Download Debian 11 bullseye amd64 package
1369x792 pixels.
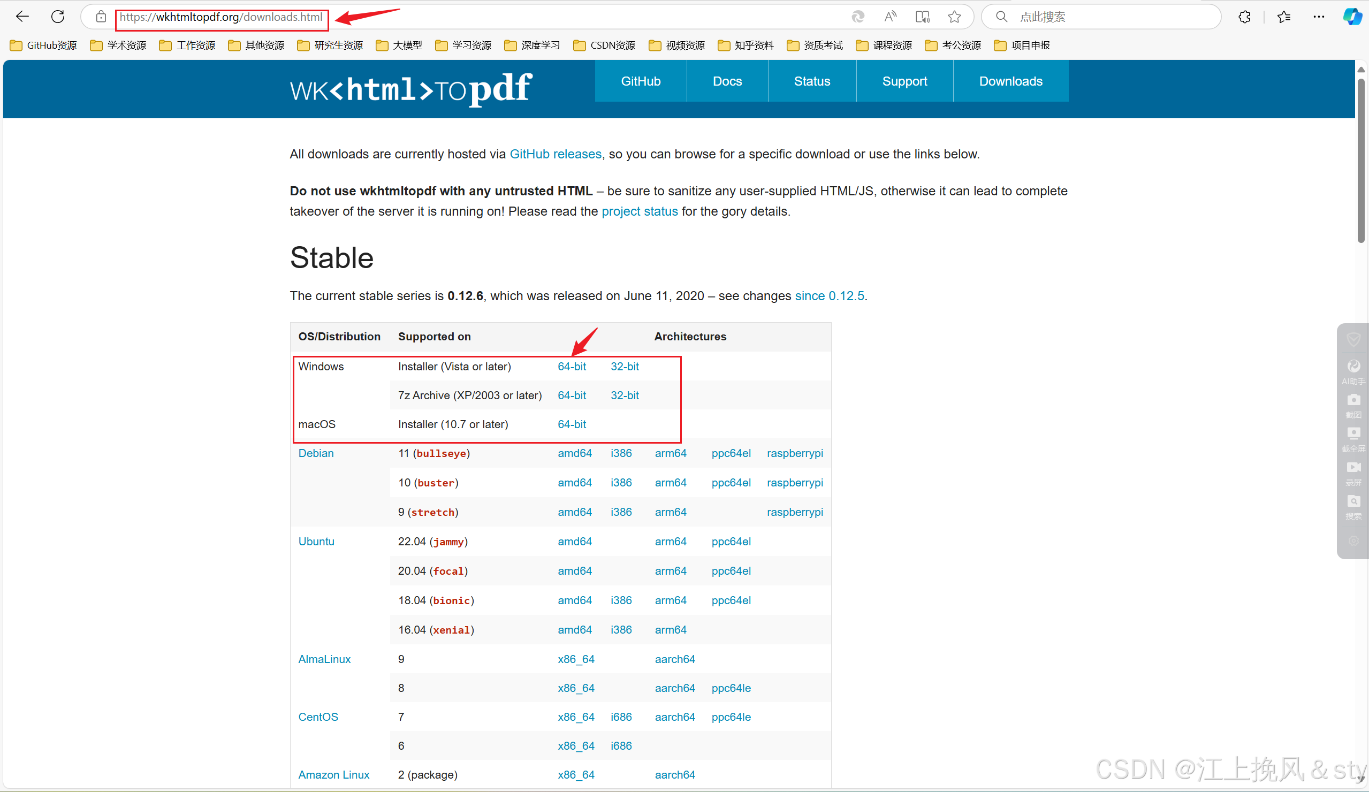pos(575,453)
